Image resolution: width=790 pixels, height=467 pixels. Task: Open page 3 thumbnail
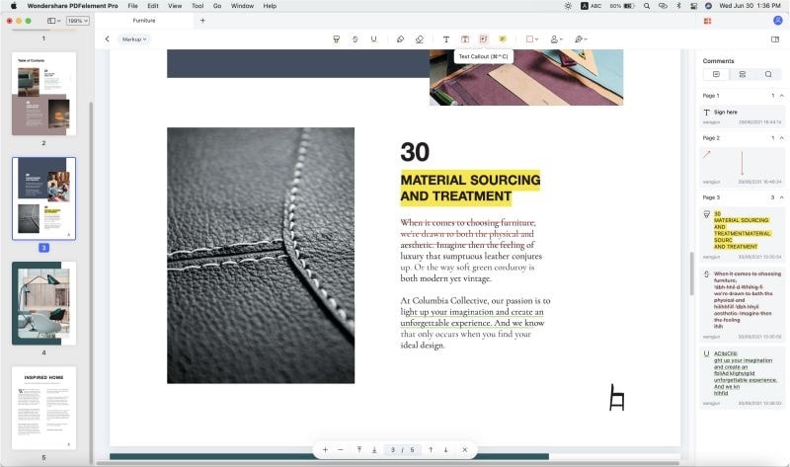[43, 198]
